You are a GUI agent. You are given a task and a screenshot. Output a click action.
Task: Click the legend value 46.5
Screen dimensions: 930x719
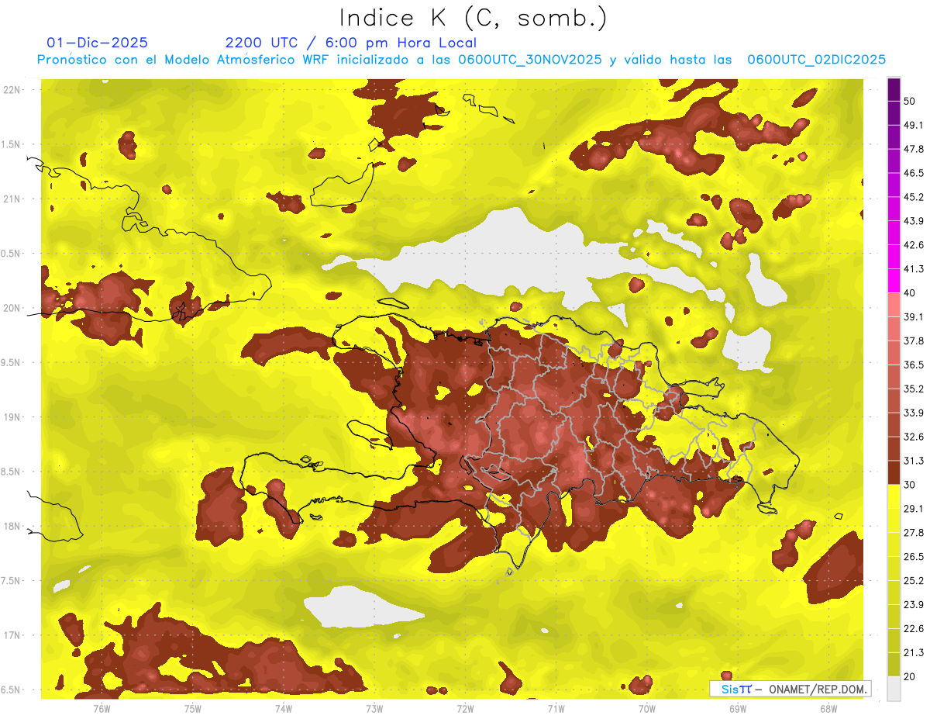pyautogui.click(x=913, y=173)
